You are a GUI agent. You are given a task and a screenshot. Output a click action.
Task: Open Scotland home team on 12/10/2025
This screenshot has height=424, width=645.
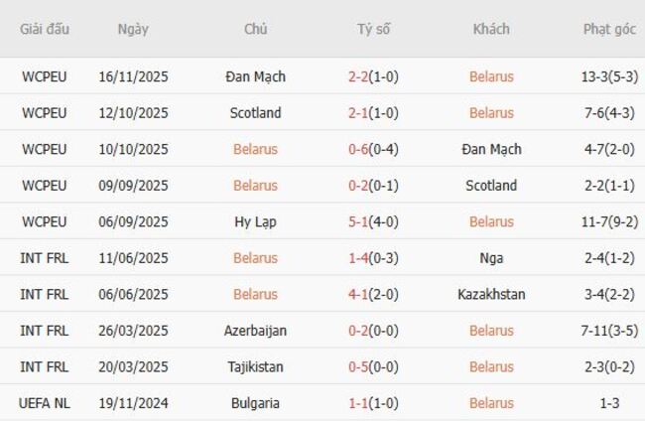pos(255,113)
